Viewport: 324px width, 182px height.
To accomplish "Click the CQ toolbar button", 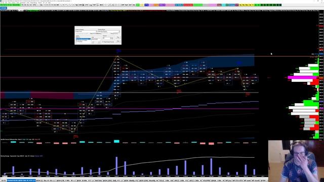I will click(x=55, y=5).
